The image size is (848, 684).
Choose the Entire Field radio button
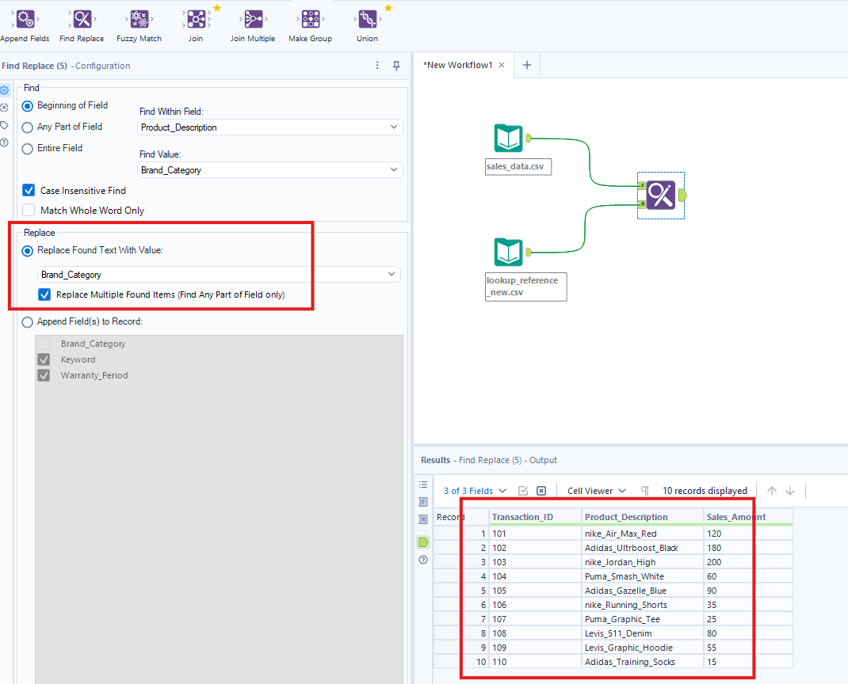pyautogui.click(x=28, y=148)
